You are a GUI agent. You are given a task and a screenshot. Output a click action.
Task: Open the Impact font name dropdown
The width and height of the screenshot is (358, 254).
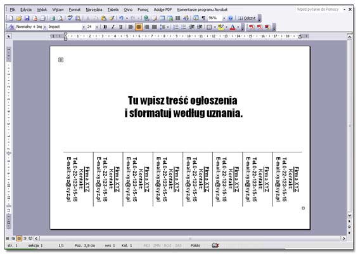84,27
